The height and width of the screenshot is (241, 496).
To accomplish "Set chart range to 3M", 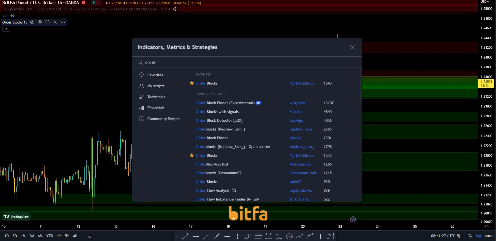I will click(x=32, y=236).
